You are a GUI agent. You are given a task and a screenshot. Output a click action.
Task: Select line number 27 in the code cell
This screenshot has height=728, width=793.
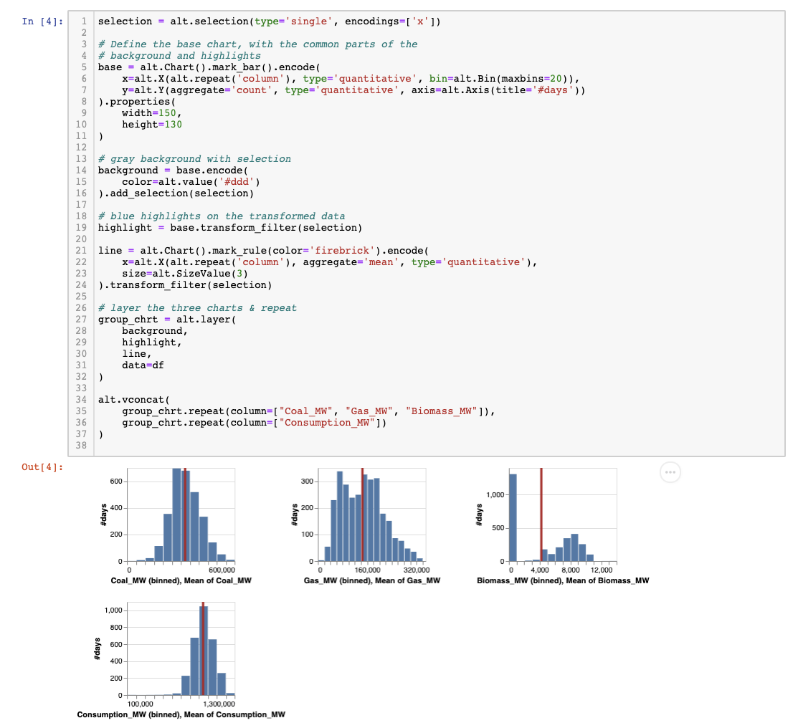click(x=81, y=320)
